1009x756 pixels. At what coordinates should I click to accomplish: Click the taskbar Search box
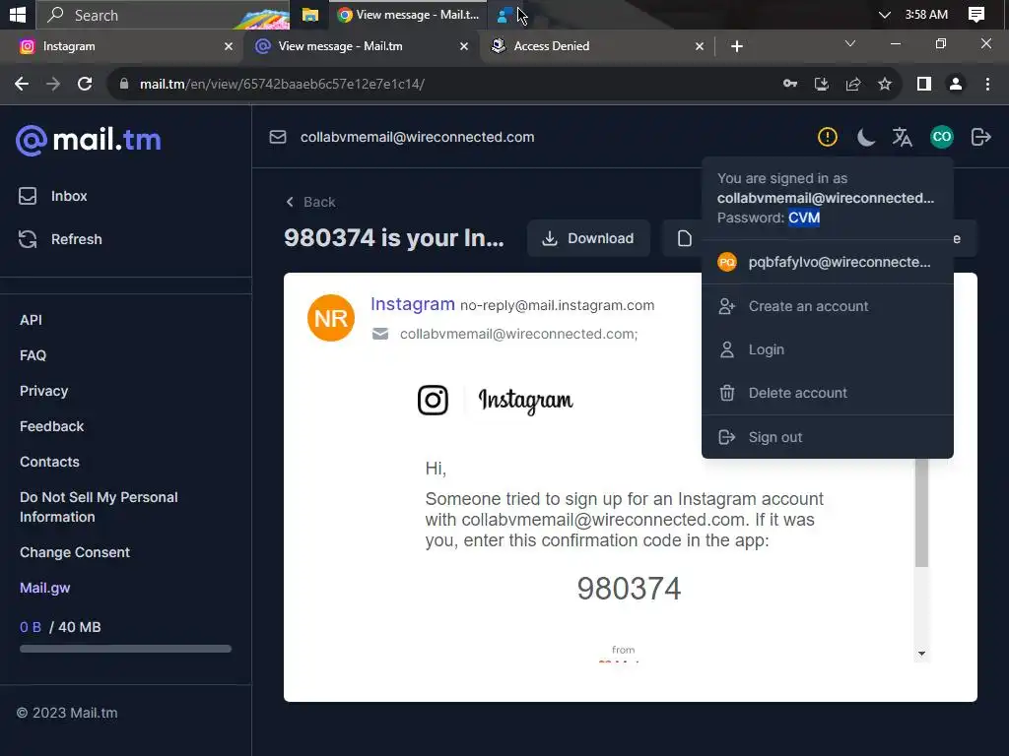tap(163, 15)
